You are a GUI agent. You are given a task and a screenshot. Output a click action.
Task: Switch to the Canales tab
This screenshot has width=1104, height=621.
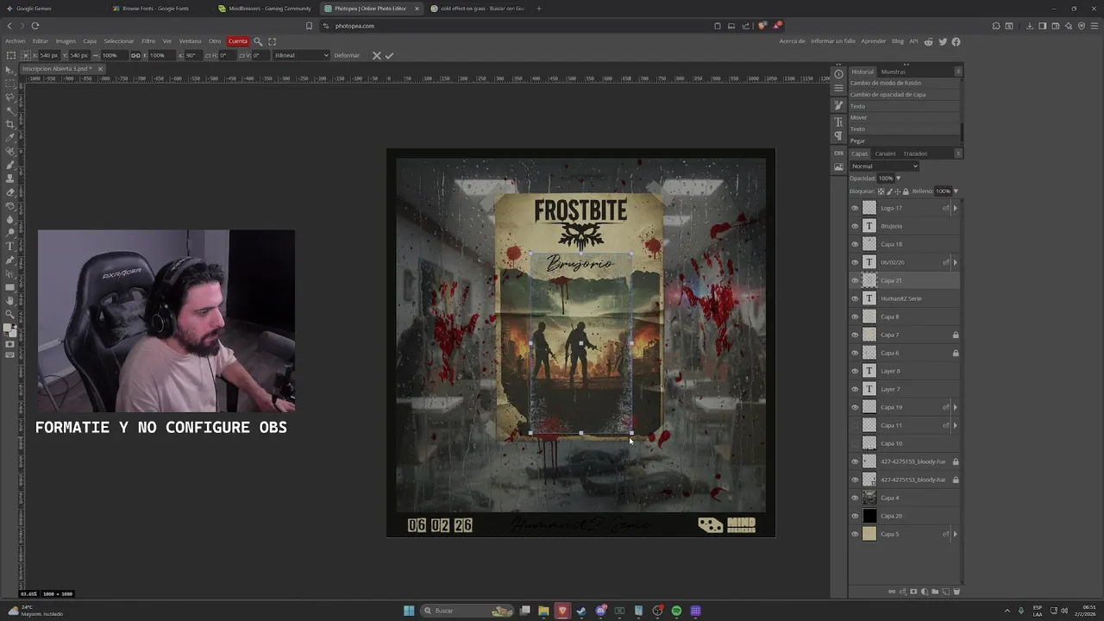(x=886, y=154)
